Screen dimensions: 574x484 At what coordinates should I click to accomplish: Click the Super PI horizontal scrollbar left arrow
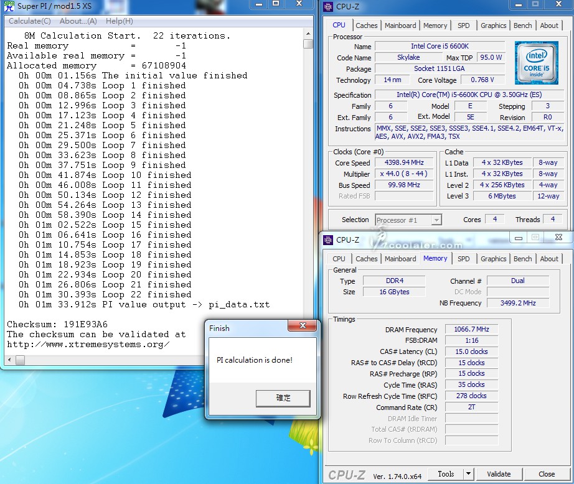tap(9, 360)
